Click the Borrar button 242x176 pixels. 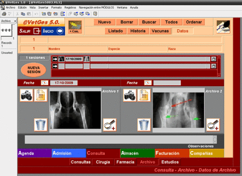click(x=127, y=22)
